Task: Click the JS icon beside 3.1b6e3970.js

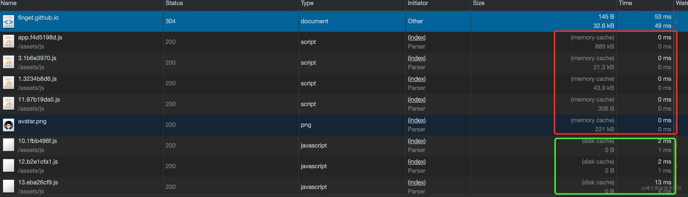Action: [x=8, y=62]
